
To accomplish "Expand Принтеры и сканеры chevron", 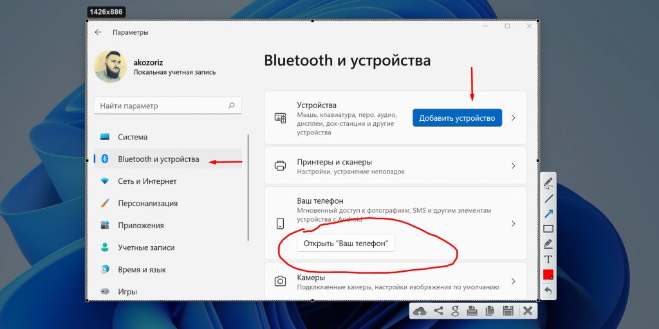I will 513,166.
